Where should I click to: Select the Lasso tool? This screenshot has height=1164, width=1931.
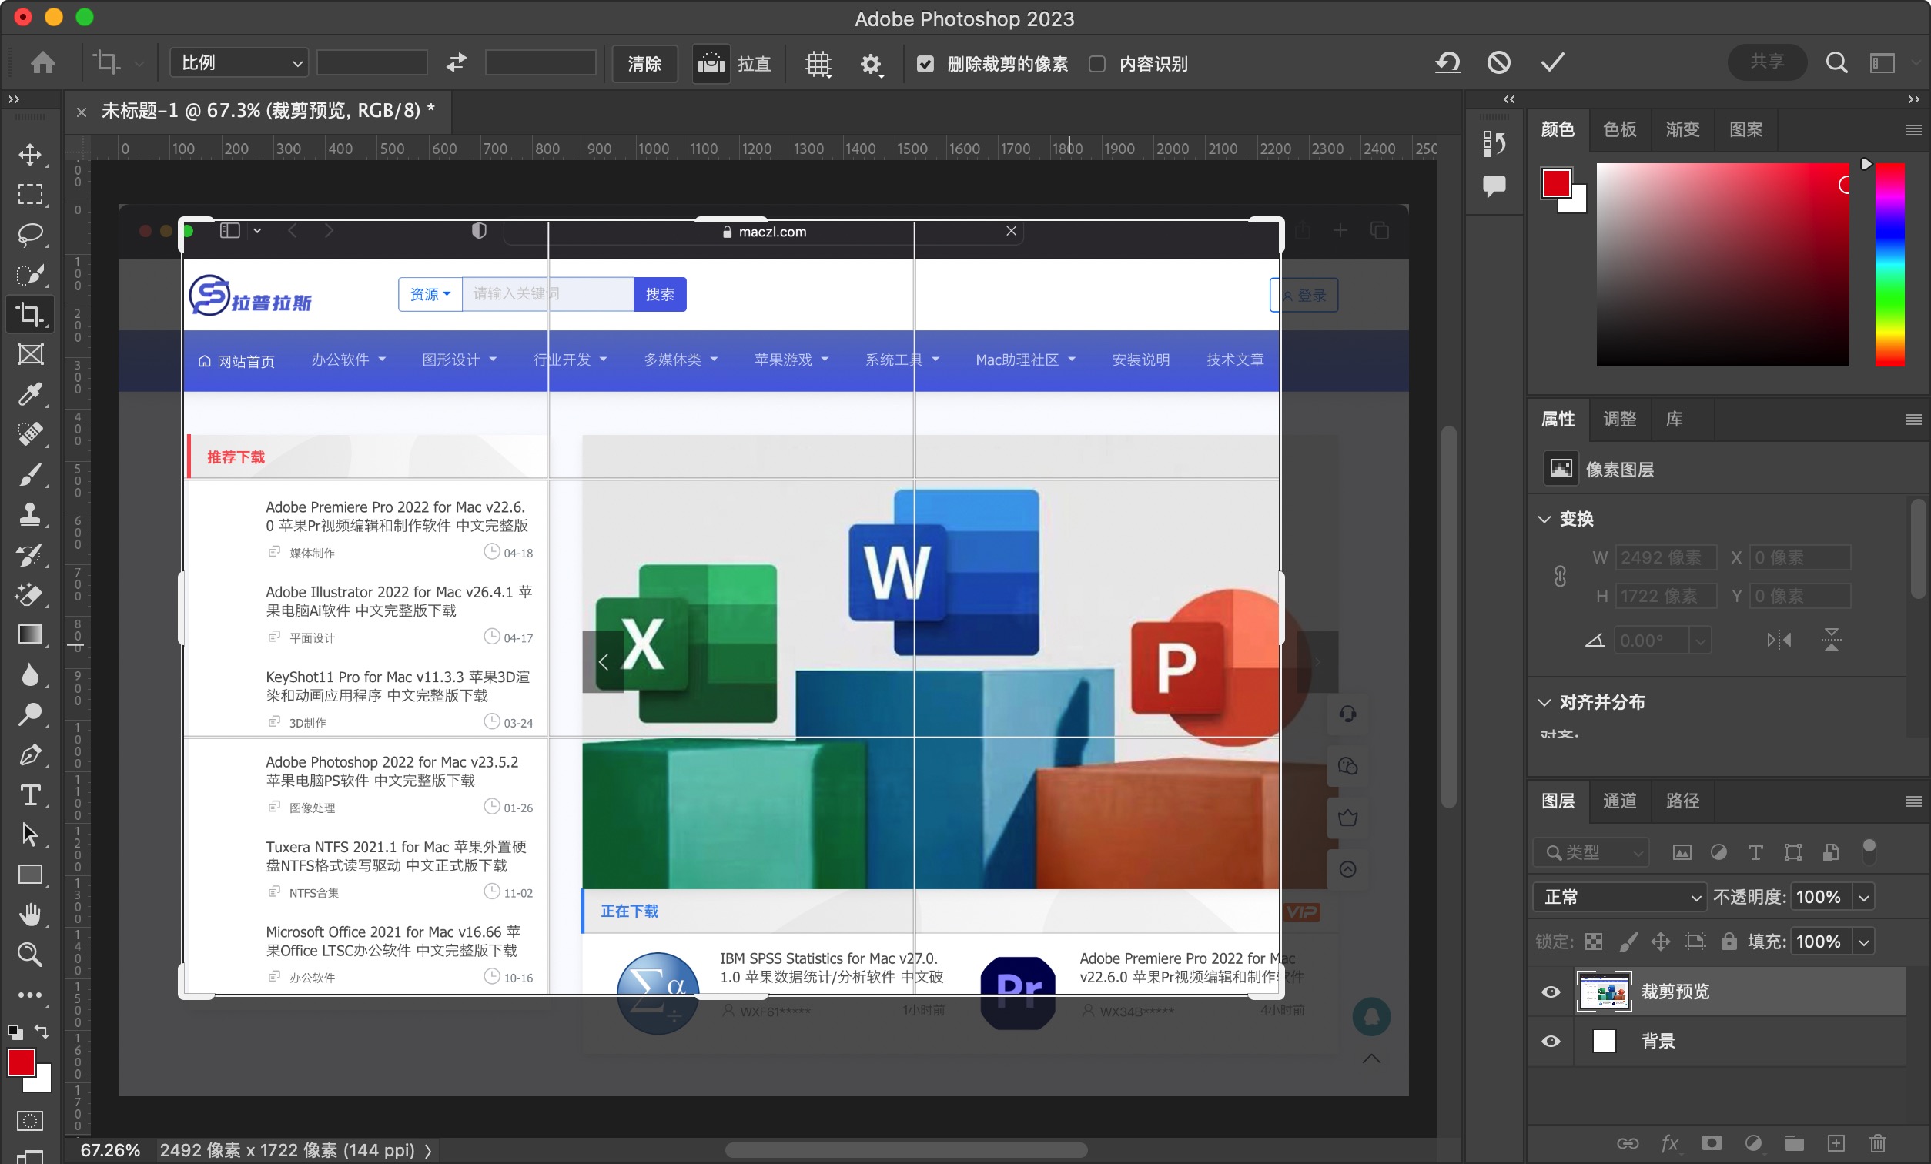coord(30,233)
